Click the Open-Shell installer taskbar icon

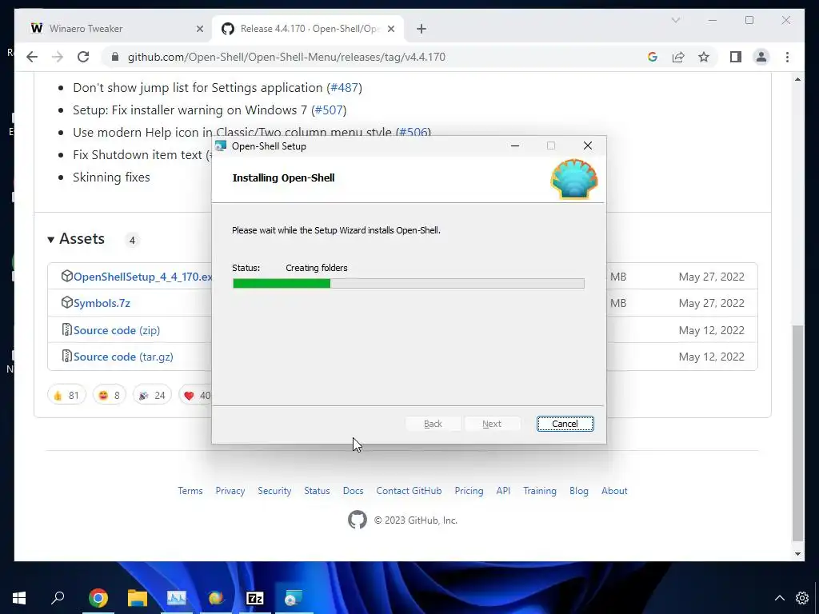coord(294,598)
